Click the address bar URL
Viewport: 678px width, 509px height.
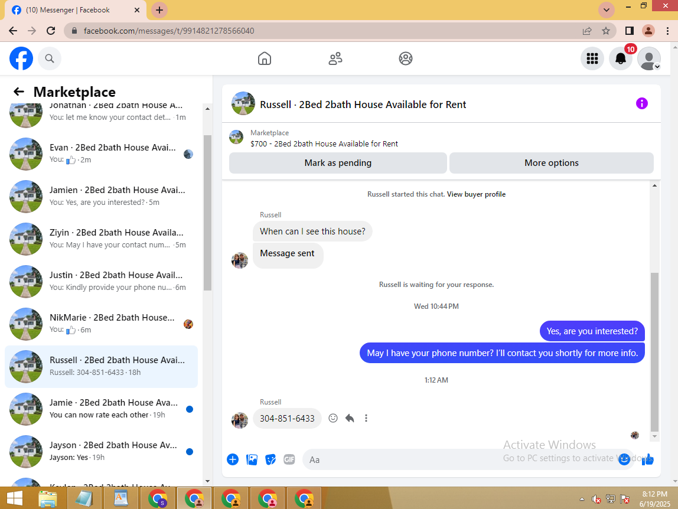click(x=169, y=31)
